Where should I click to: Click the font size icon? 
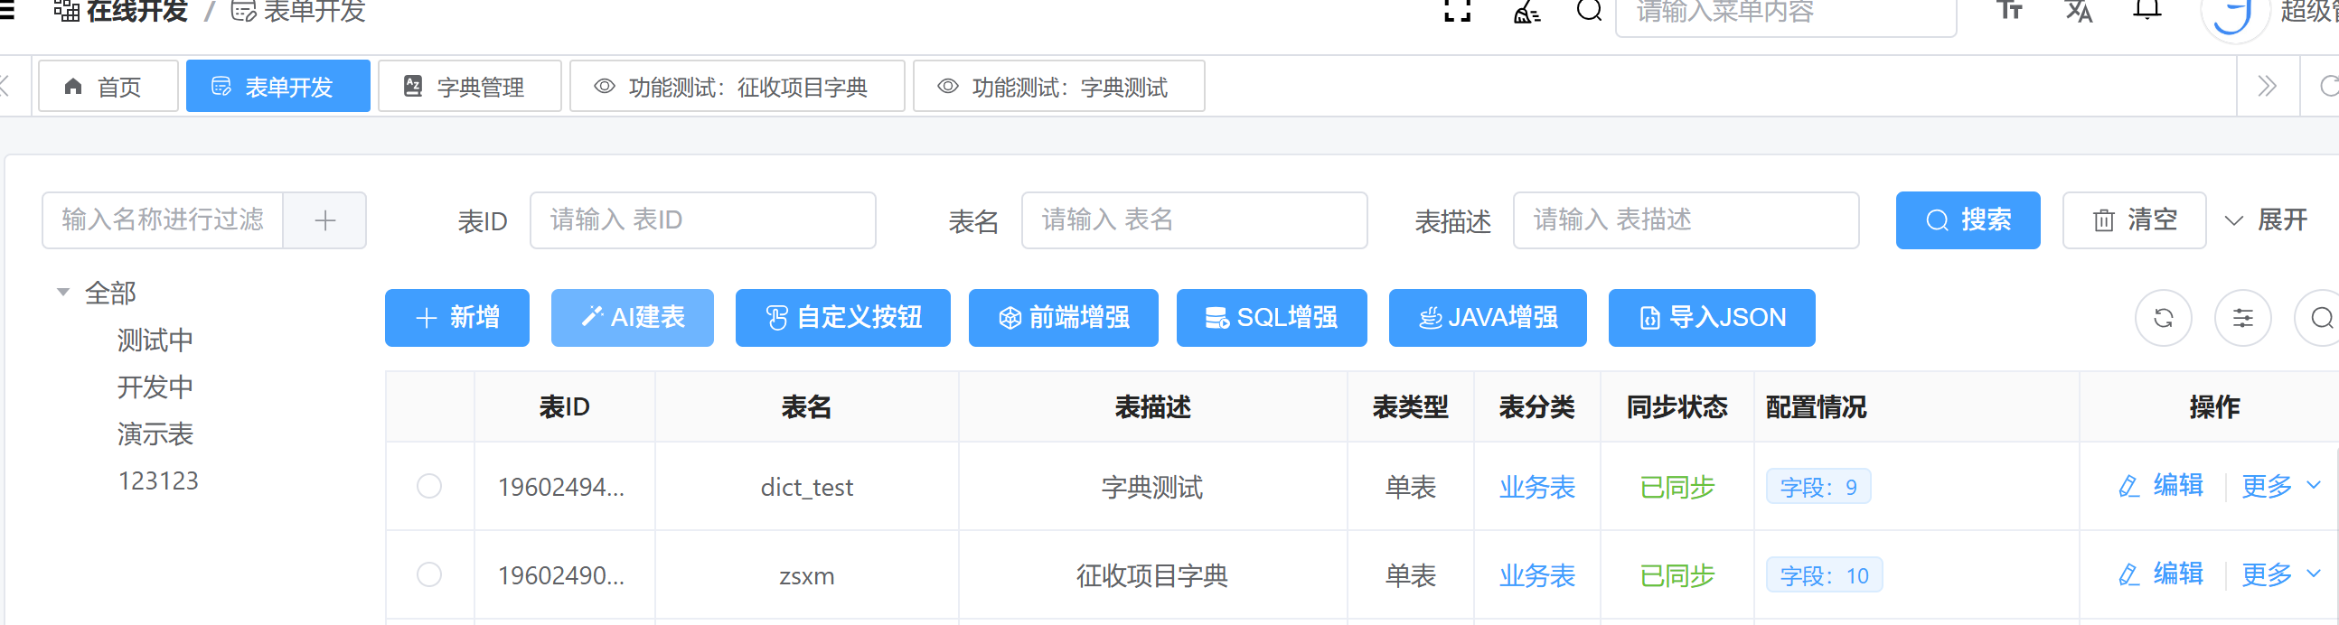2009,11
